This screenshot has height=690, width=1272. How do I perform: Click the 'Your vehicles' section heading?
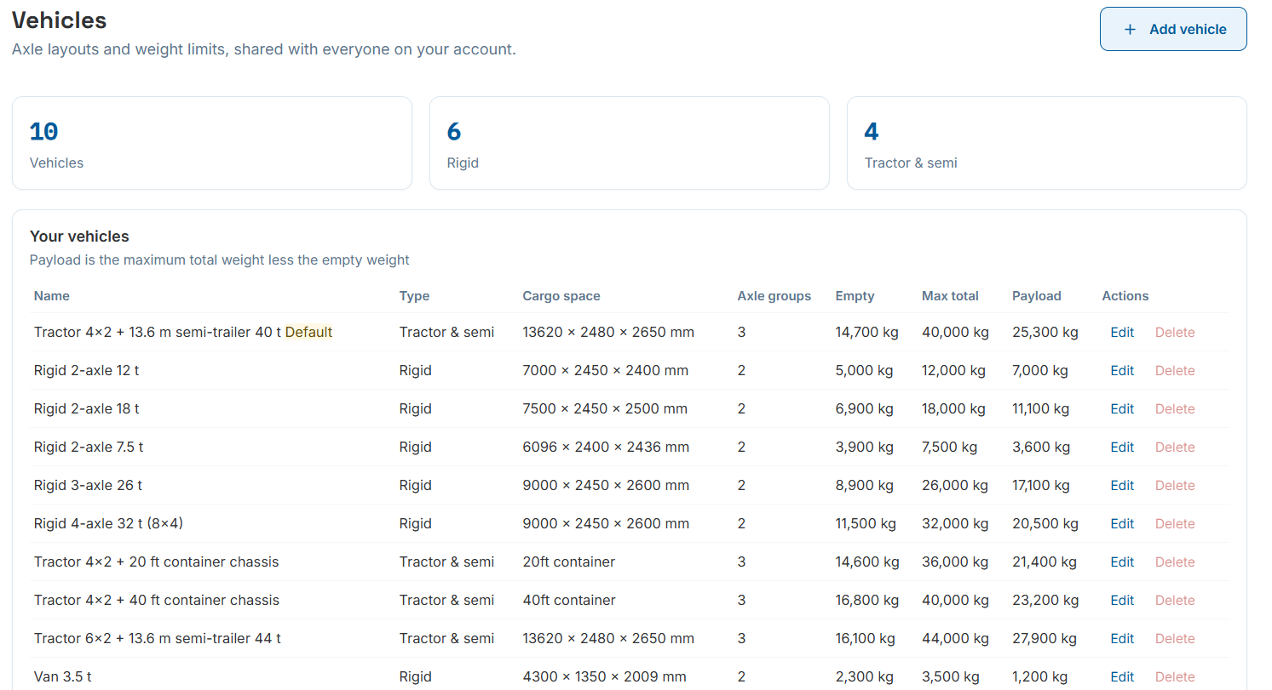(x=79, y=237)
